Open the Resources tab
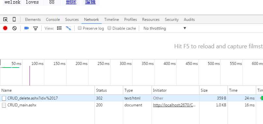263x124 pixels. (x=151, y=20)
